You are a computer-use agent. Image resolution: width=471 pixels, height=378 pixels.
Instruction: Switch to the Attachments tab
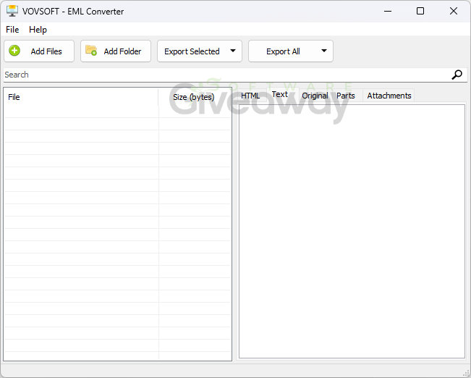(x=389, y=96)
